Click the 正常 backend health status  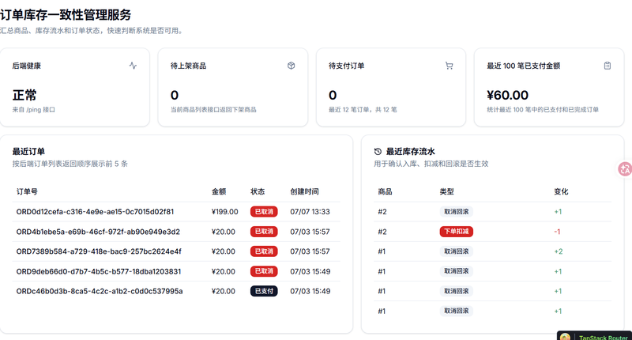pos(24,95)
